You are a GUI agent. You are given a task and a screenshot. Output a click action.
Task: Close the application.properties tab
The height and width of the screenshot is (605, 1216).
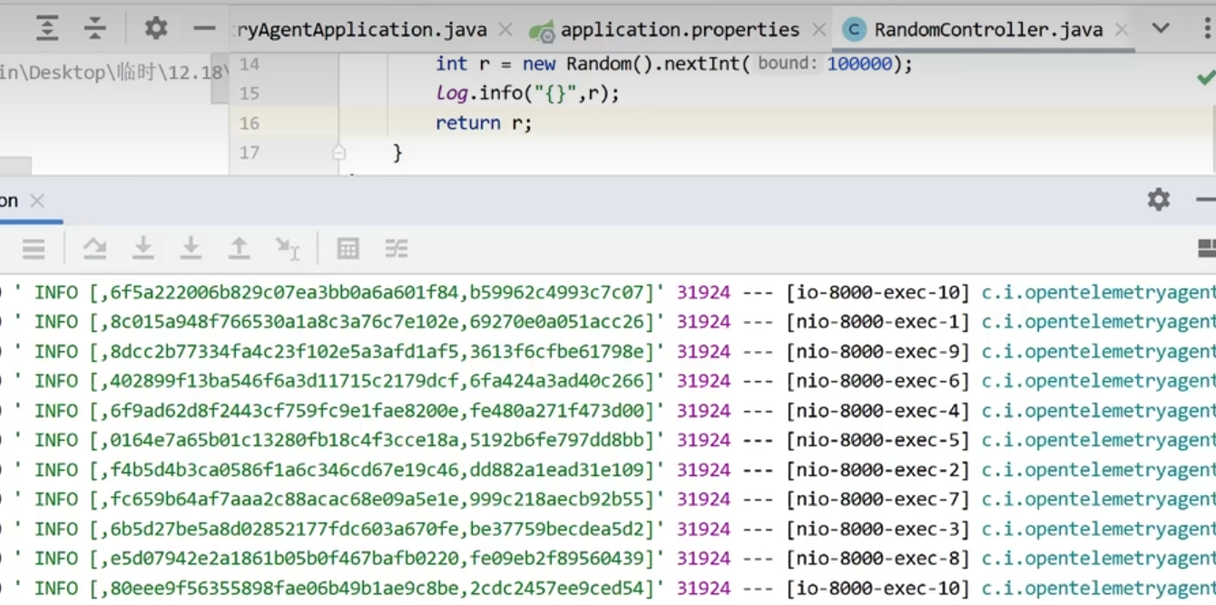[x=819, y=30]
